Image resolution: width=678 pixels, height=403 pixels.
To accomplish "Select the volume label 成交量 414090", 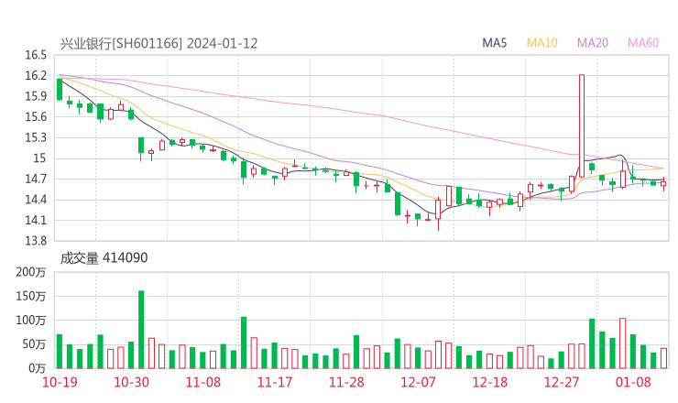I will pos(104,257).
